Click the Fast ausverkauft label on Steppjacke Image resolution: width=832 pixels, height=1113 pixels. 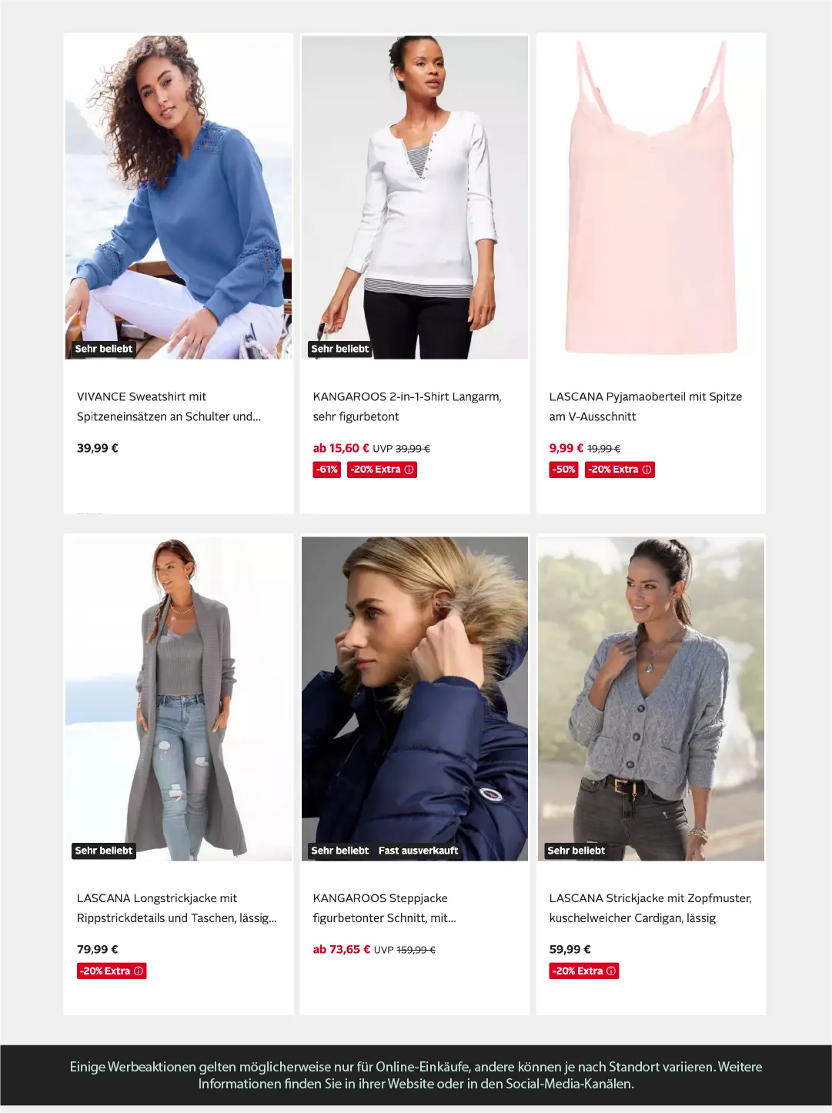point(418,851)
